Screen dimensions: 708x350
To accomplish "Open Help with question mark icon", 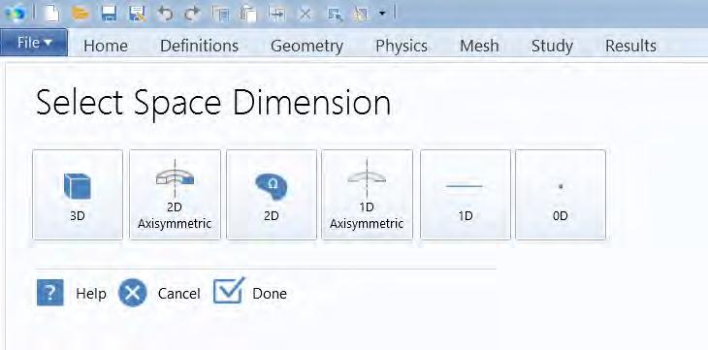I will [x=50, y=293].
